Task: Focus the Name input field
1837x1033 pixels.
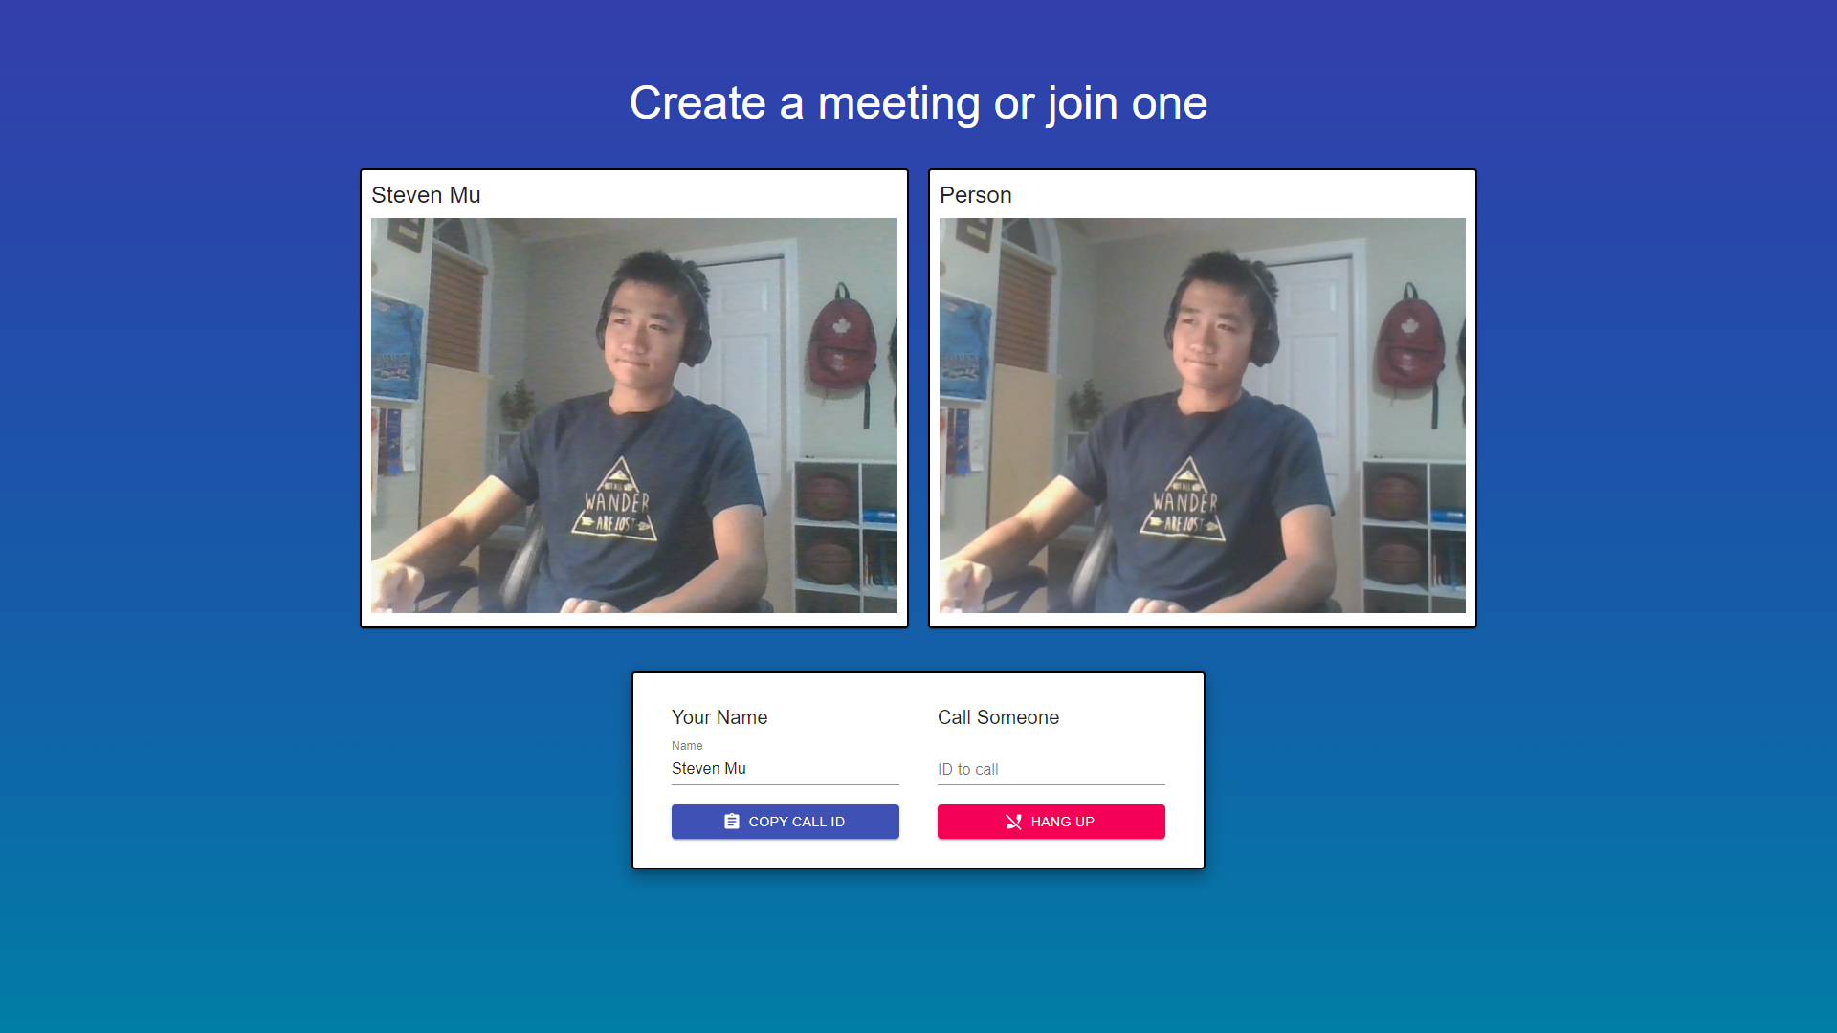Action: [x=786, y=769]
